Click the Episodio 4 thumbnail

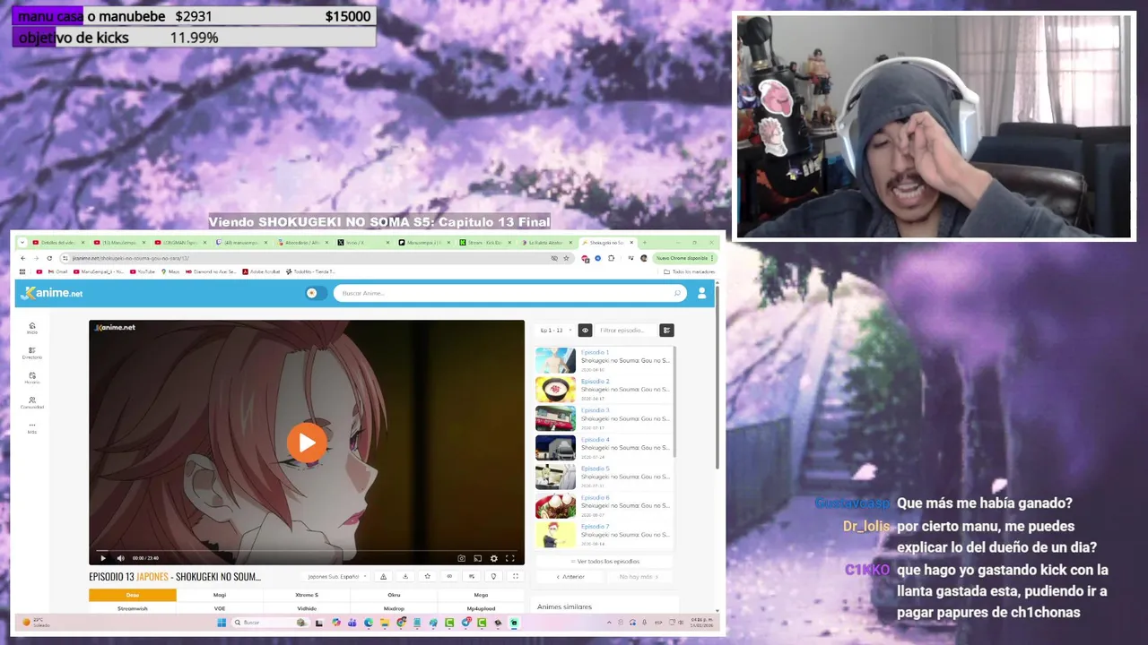pos(555,447)
